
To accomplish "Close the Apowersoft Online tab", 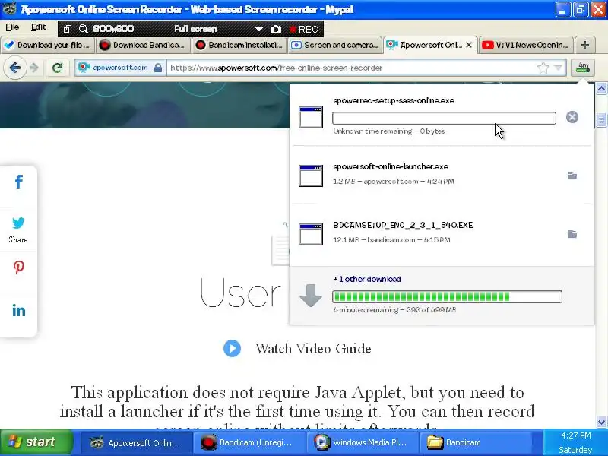I will coord(469,45).
